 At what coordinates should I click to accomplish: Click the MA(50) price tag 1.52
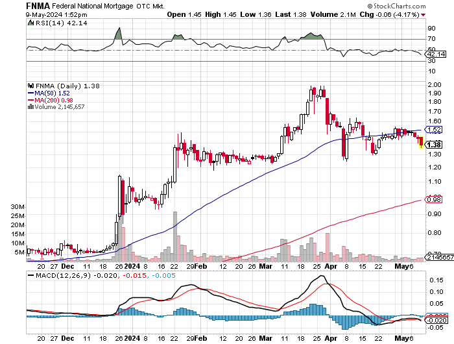[x=434, y=130]
